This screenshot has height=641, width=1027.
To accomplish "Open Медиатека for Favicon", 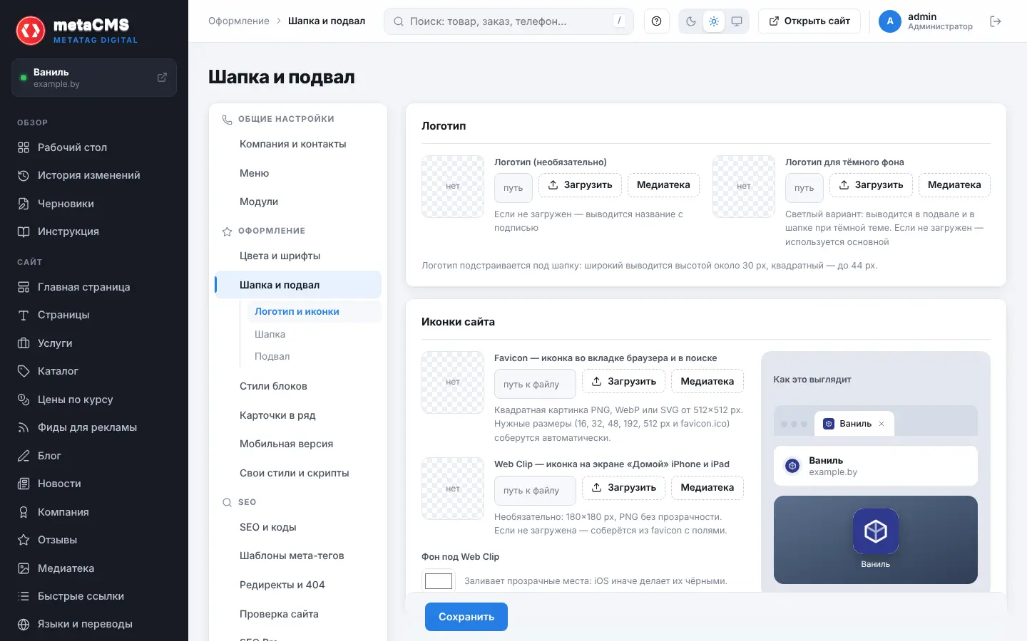I will (707, 381).
